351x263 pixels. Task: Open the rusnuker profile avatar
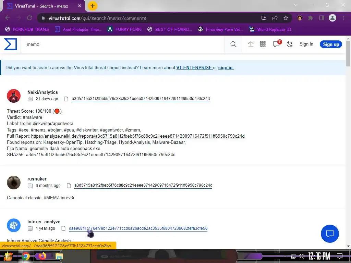tap(14, 183)
